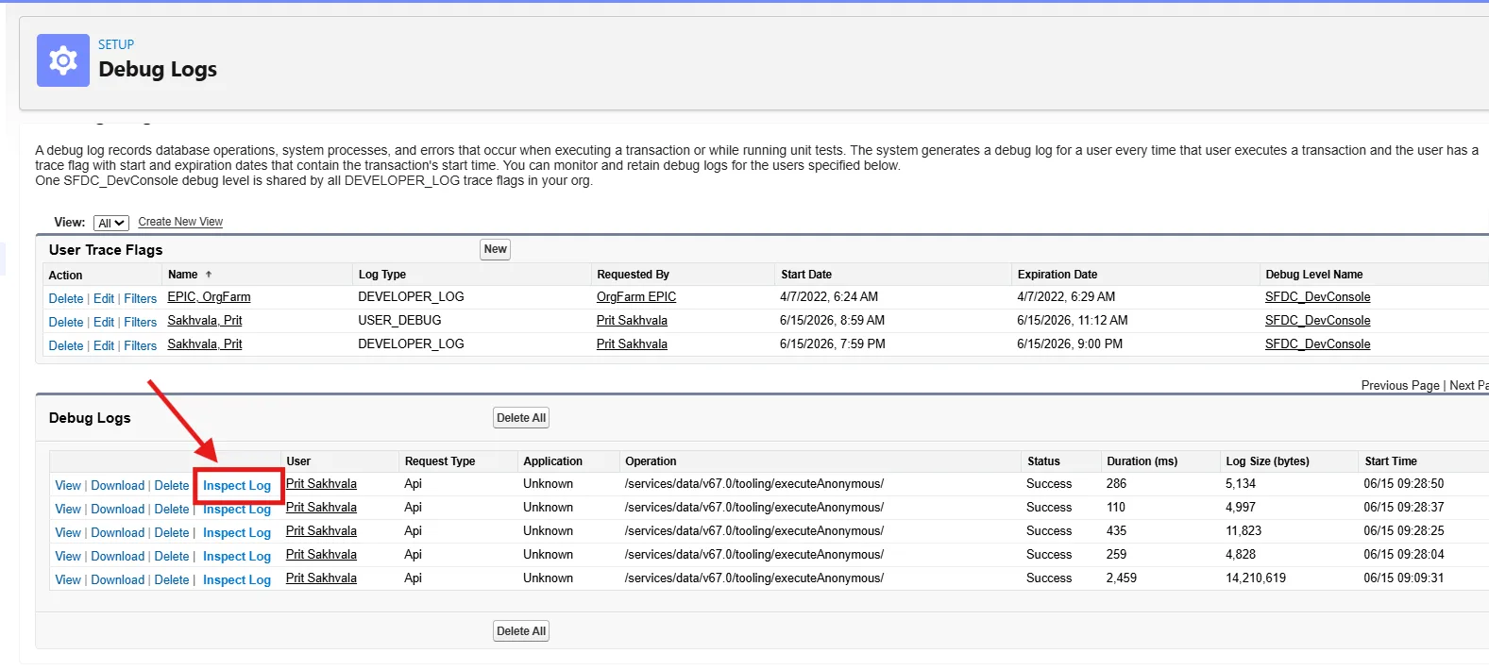
Task: Open SFDC_DevConsole for the EPIC, OrgFarm row
Action: [1317, 296]
